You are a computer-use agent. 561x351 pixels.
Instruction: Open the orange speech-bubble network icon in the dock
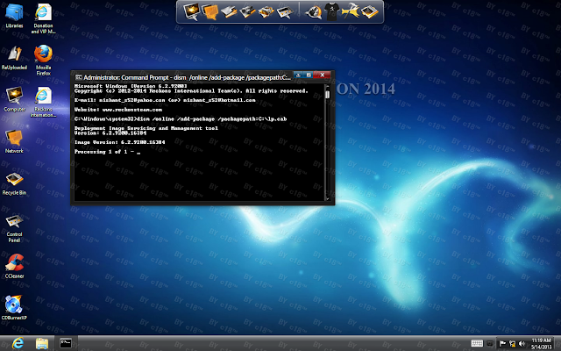click(x=209, y=11)
